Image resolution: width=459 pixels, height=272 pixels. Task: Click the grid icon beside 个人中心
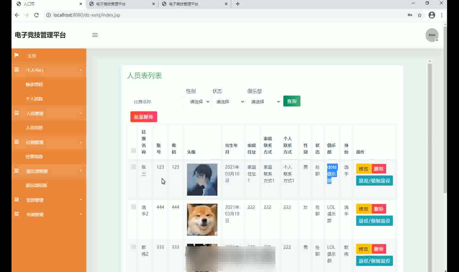pos(17,70)
